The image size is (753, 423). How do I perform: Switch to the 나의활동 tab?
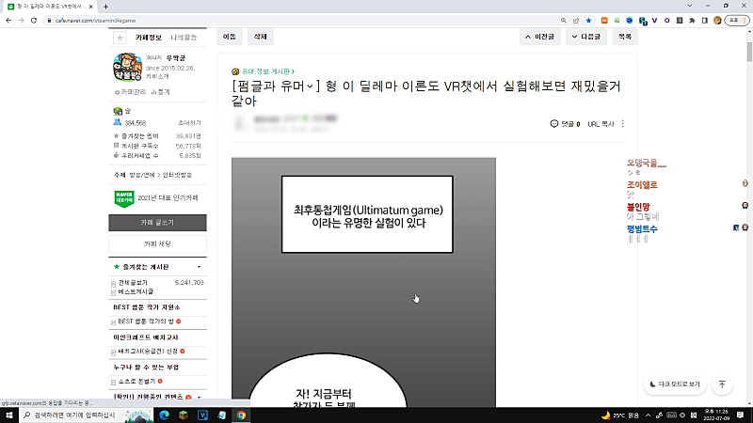point(184,38)
